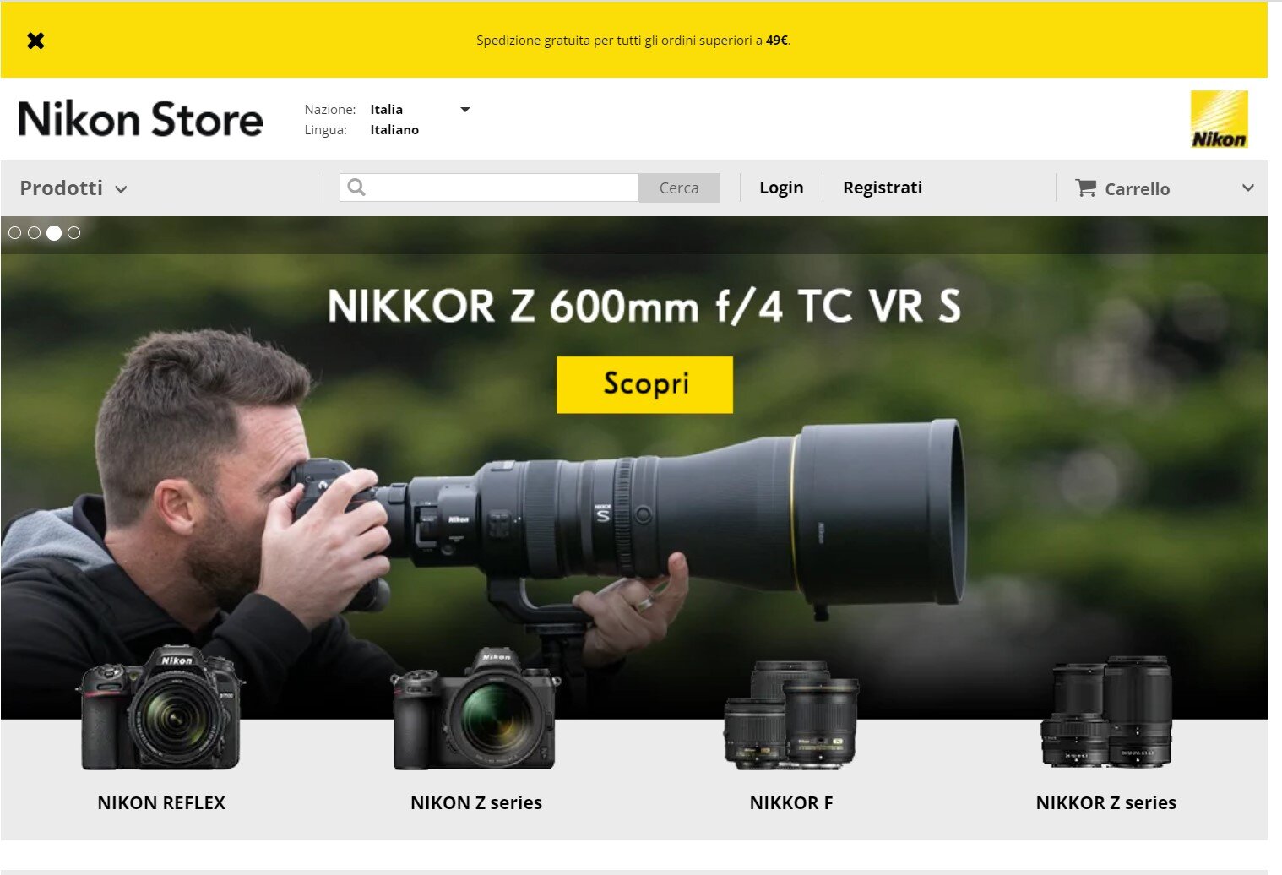Open the NIKKOR F category link
The height and width of the screenshot is (875, 1282).
(791, 802)
